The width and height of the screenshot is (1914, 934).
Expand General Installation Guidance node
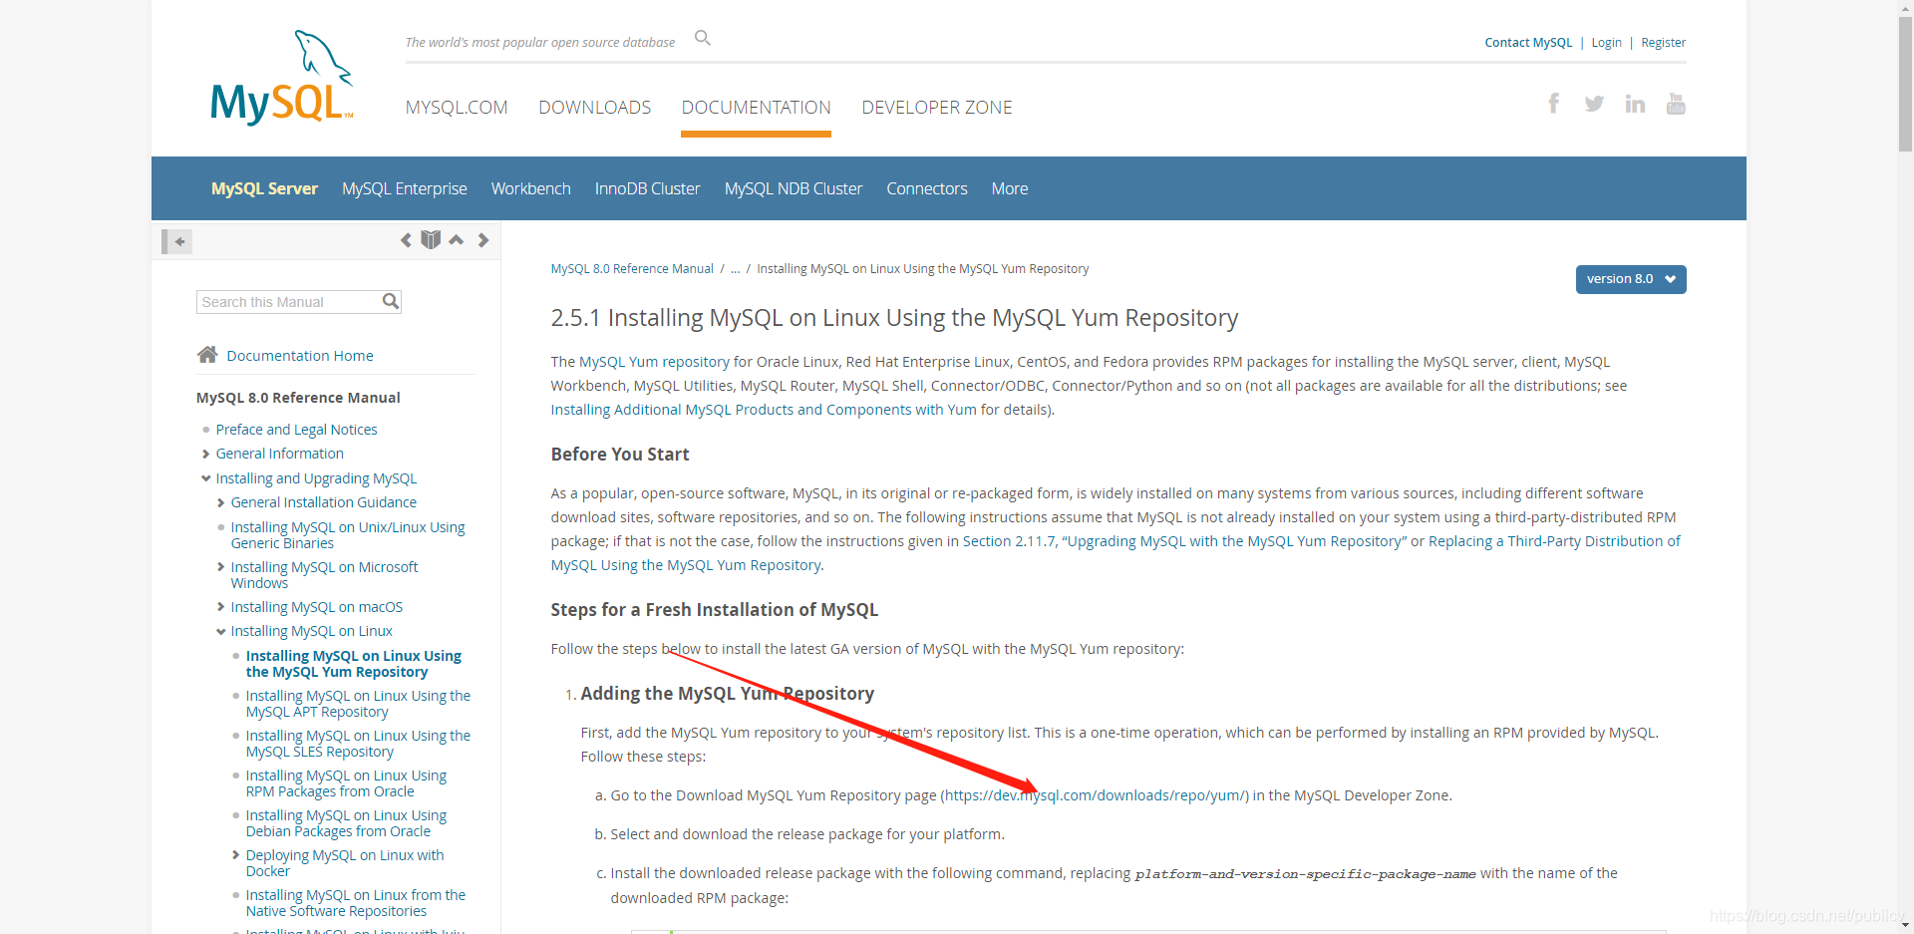point(220,503)
